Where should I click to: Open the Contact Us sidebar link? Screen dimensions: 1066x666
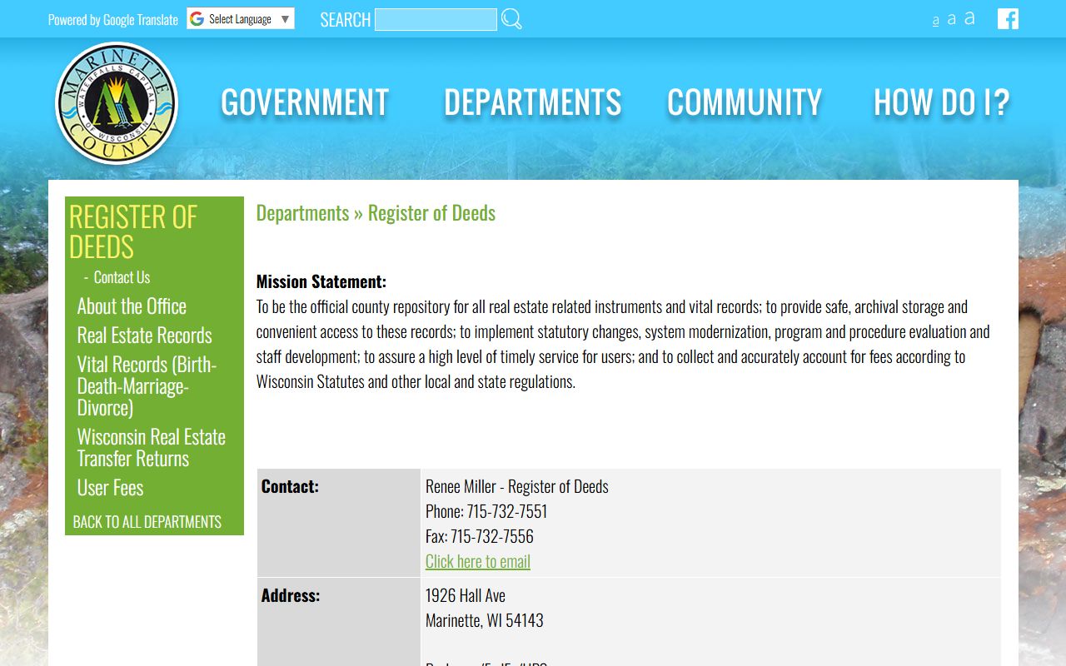coord(122,277)
